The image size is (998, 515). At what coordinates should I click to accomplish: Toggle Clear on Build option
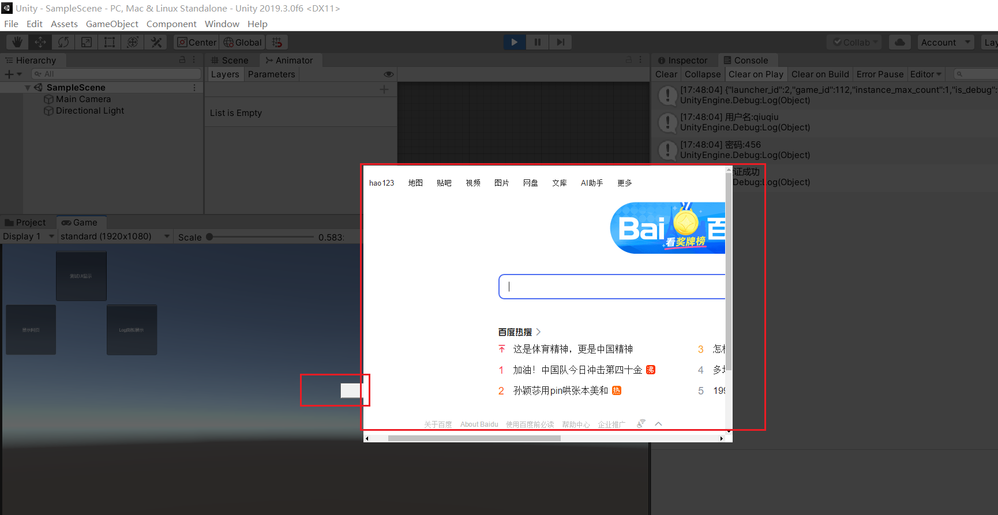(x=820, y=74)
